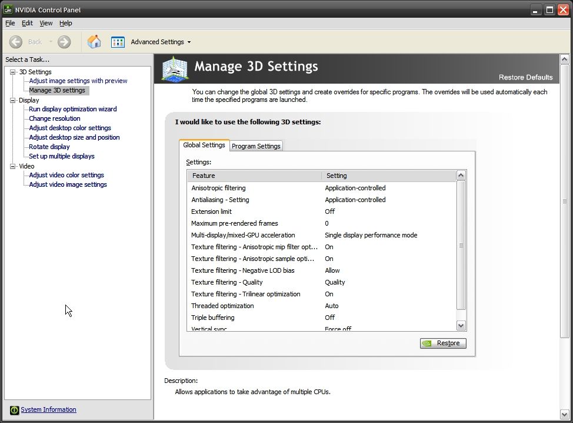
Task: Click the Restore button
Action: [x=443, y=343]
